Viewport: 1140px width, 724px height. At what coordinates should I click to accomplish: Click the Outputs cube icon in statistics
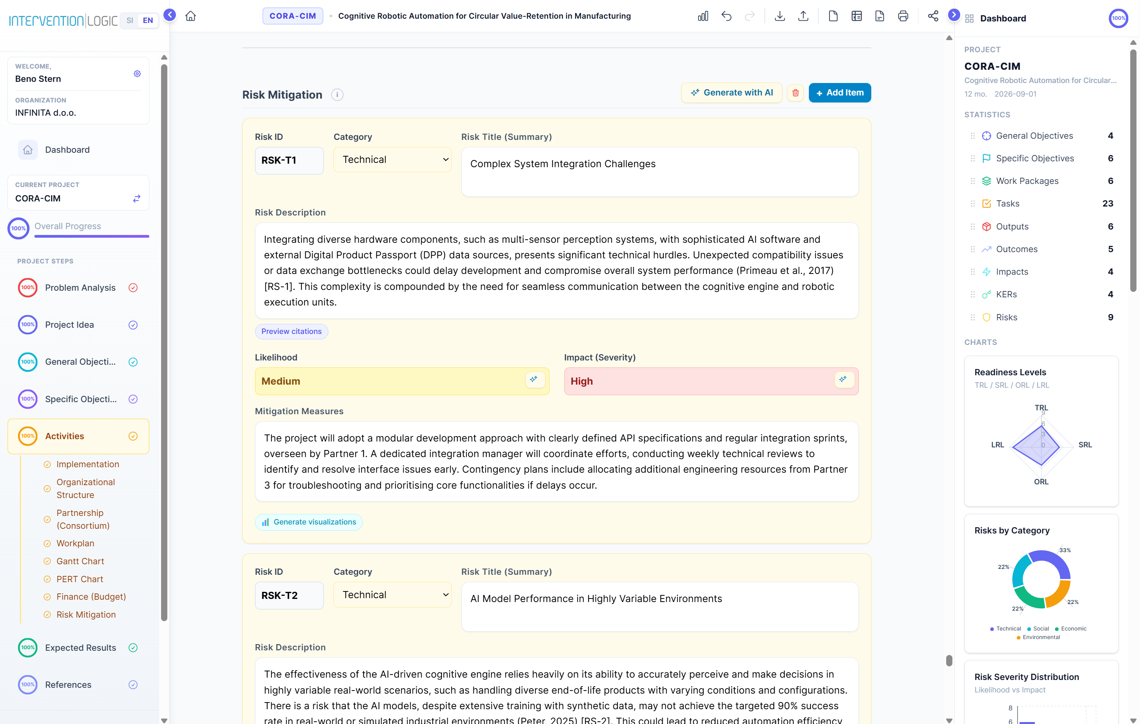coord(987,226)
